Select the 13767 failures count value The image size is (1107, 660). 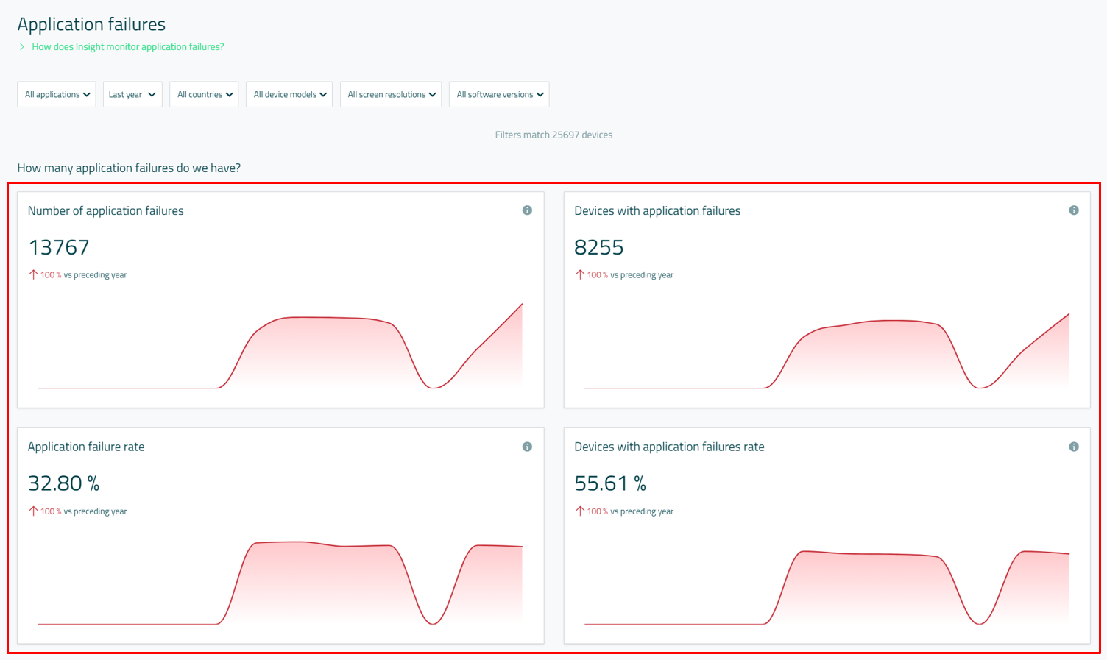[x=59, y=247]
